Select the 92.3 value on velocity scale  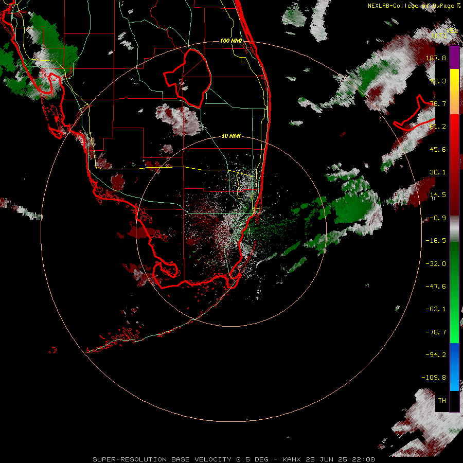click(438, 81)
